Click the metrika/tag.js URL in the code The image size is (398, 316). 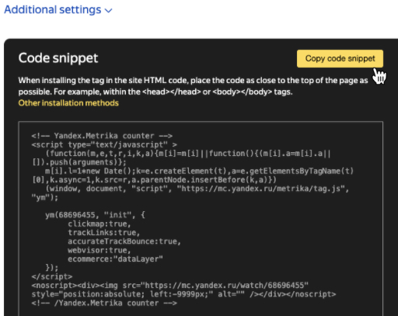coord(261,189)
